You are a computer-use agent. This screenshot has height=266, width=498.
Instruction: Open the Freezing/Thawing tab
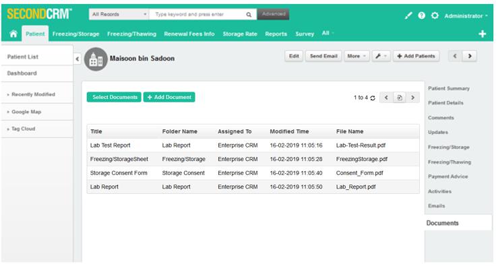131,34
